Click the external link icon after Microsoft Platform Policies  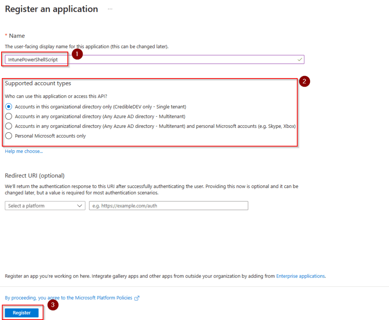pos(137,298)
